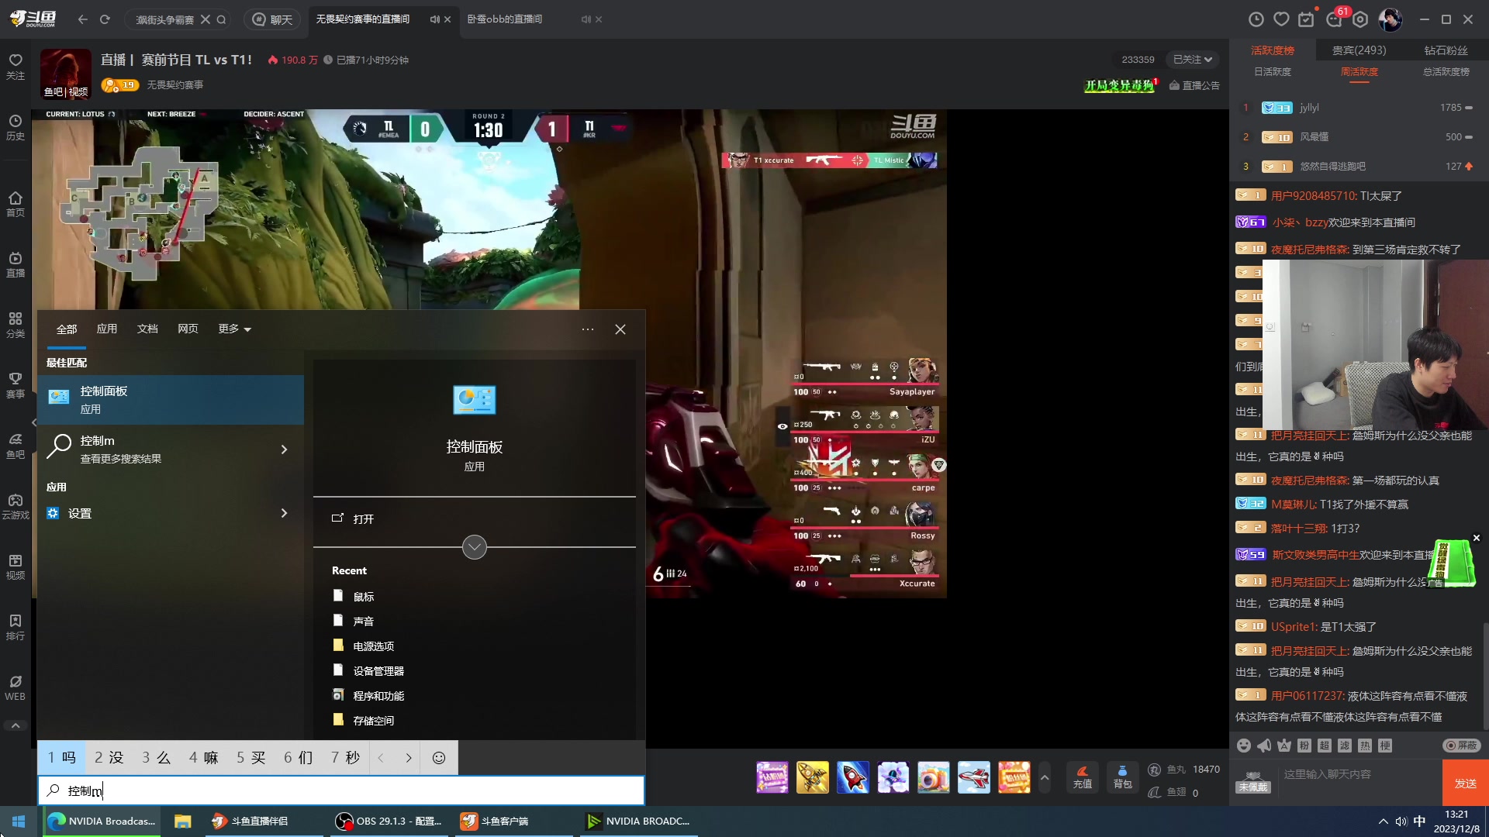Expand options chevron below 打开
The image size is (1489, 837).
pyautogui.click(x=475, y=547)
